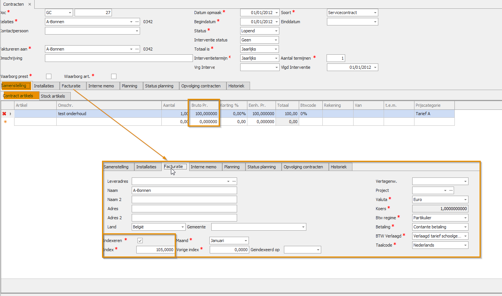Click the ellipsis button beside Leveradres
The width and height of the screenshot is (502, 296).
tap(234, 181)
